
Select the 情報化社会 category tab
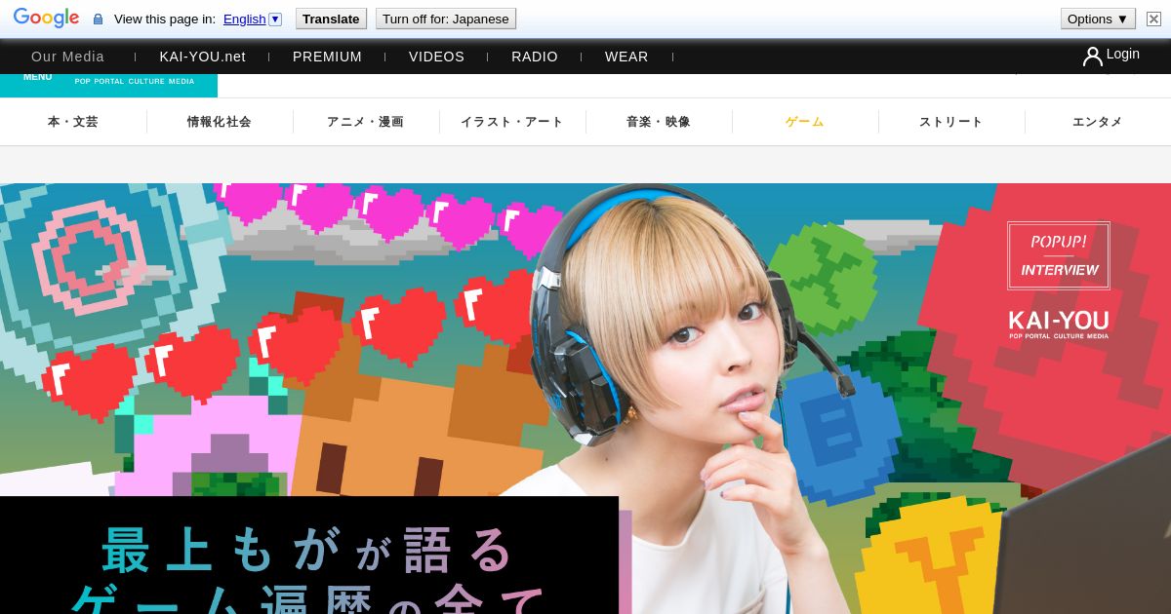(x=220, y=122)
